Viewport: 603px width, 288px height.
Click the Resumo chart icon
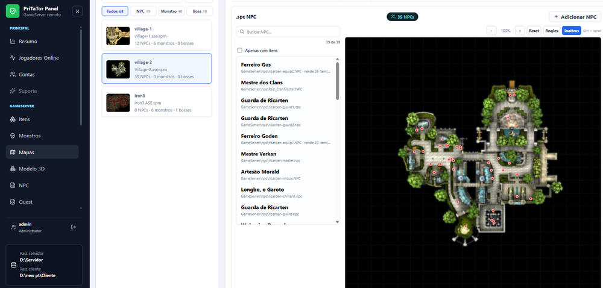[13, 42]
